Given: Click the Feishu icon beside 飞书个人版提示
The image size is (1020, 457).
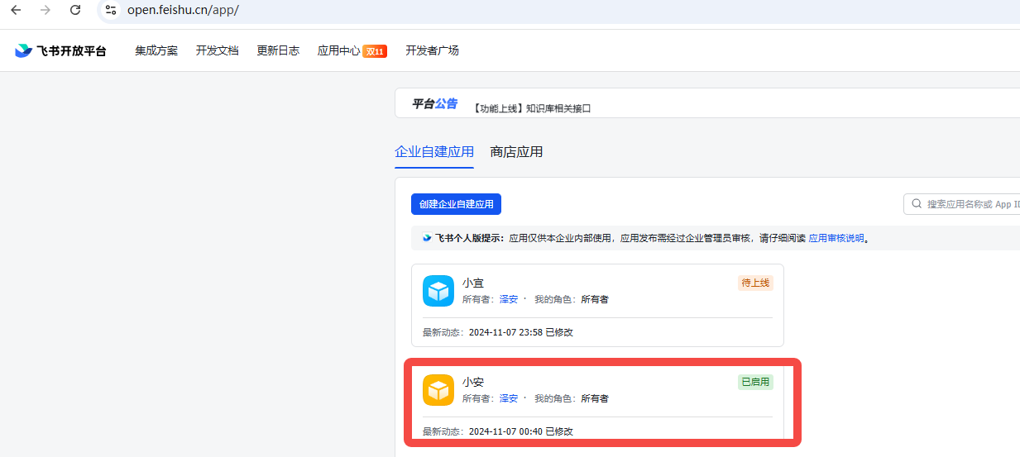Looking at the screenshot, I should tap(427, 238).
